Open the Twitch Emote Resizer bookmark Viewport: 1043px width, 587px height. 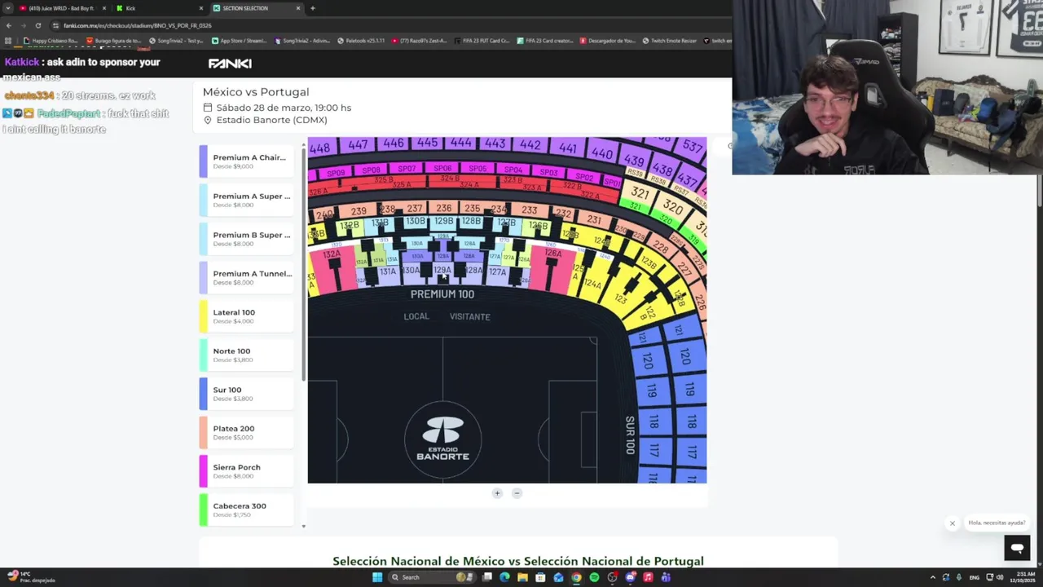669,41
